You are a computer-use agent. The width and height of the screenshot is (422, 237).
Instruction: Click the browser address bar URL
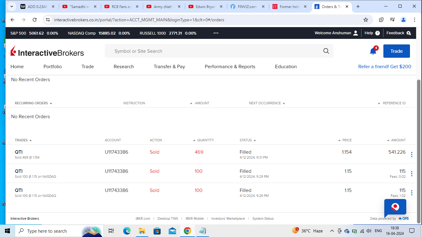[x=139, y=20]
